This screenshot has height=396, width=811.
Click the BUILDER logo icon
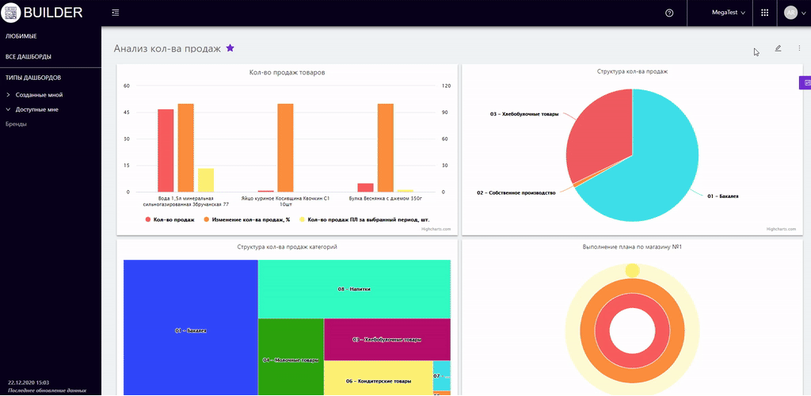[12, 13]
